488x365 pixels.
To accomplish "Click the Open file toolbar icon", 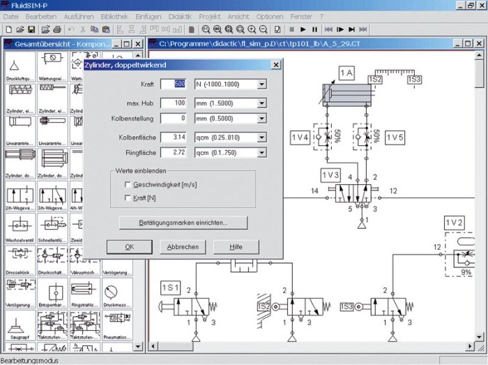I will coord(20,29).
